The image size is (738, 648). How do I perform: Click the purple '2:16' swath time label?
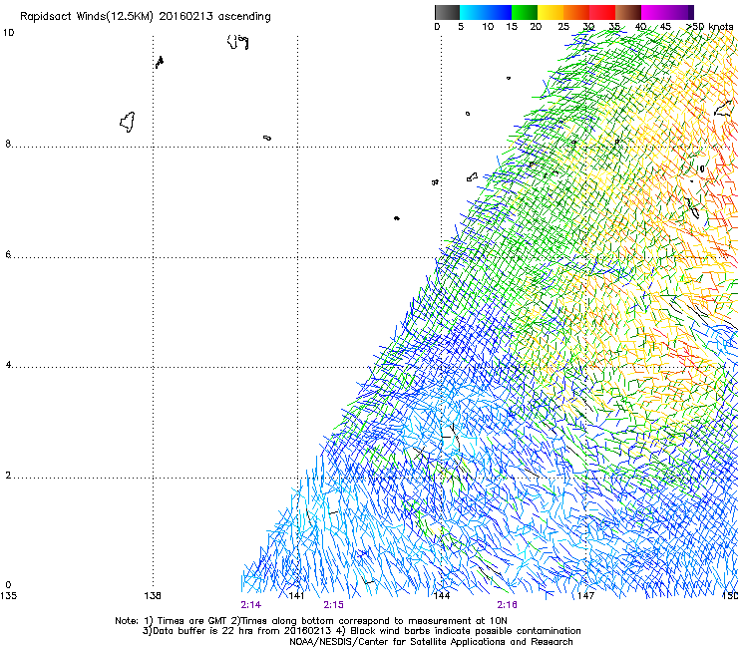pos(507,605)
